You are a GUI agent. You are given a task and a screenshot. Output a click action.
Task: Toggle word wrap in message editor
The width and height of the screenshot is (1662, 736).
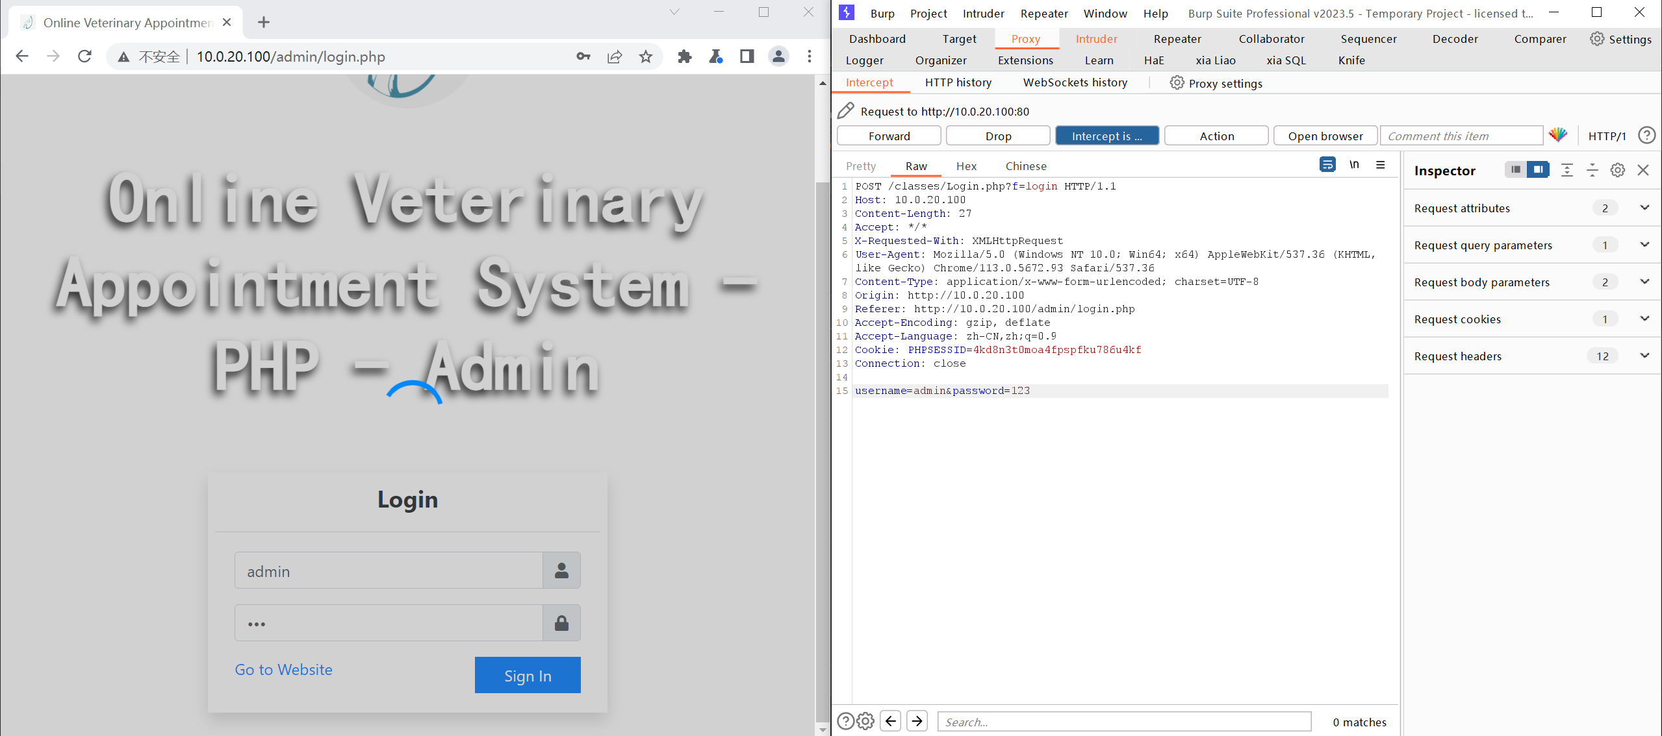(x=1327, y=165)
